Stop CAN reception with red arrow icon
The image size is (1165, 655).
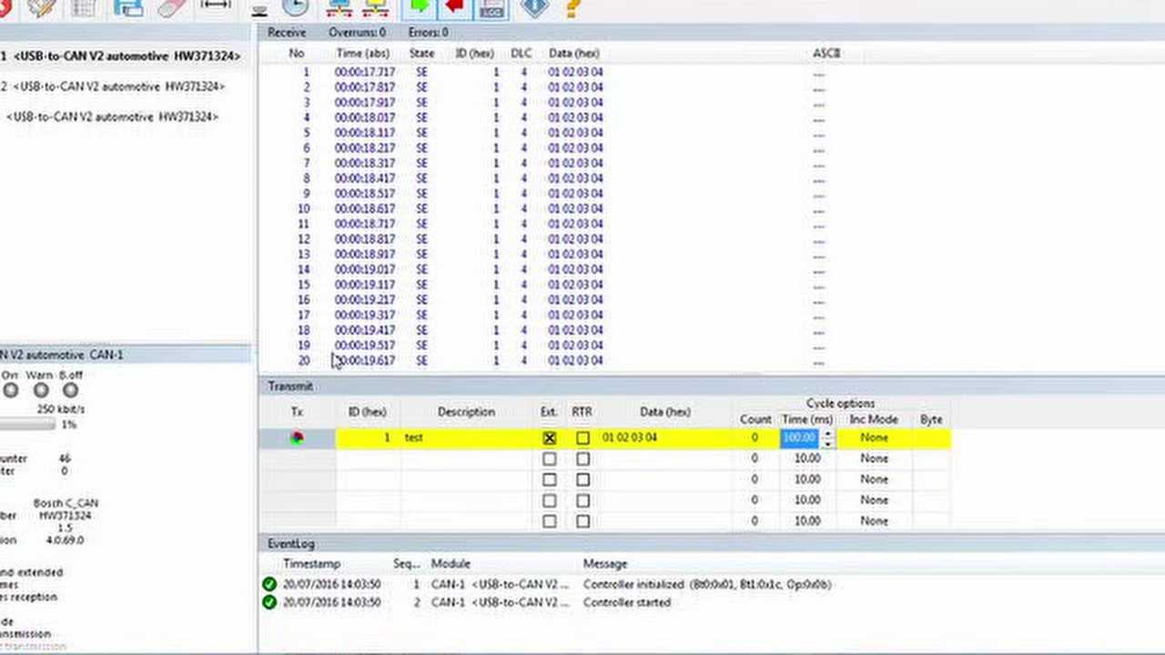point(453,7)
